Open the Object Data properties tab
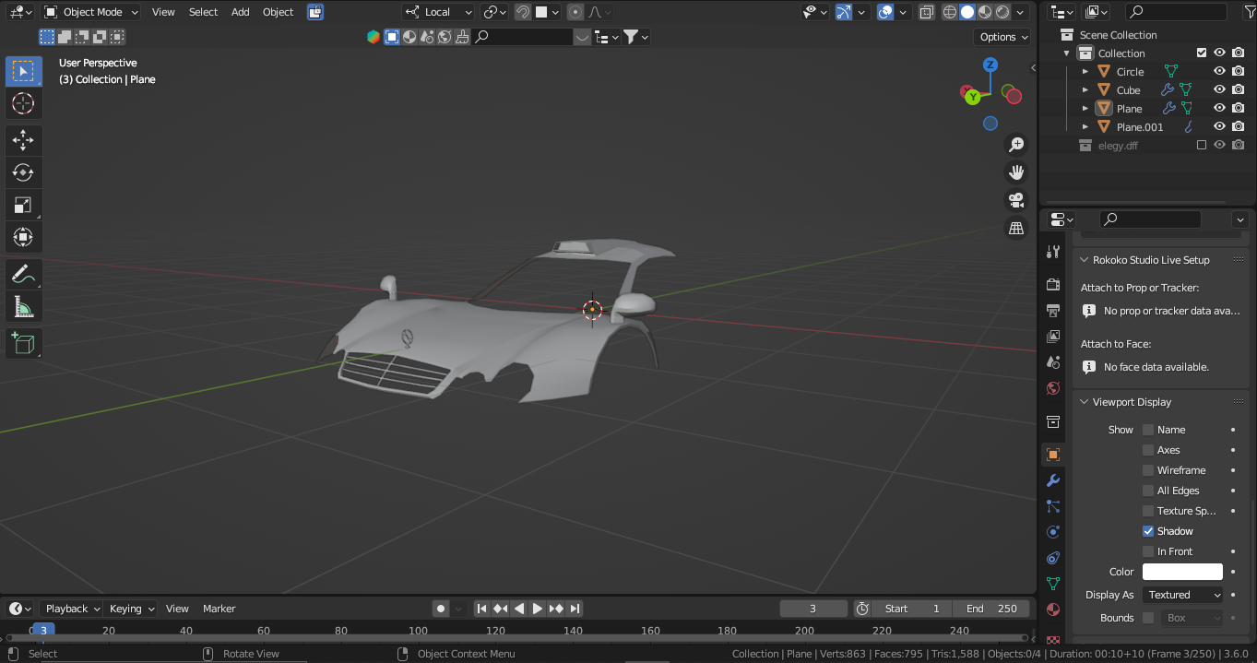Screen dimensions: 1257x663 point(1053,584)
